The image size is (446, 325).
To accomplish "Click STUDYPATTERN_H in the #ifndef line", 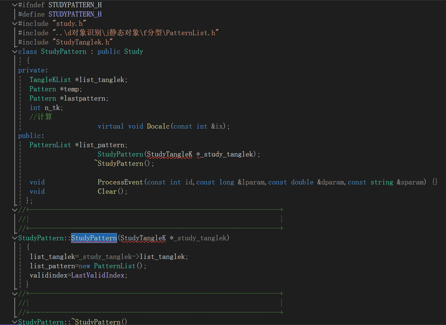I will click(75, 5).
